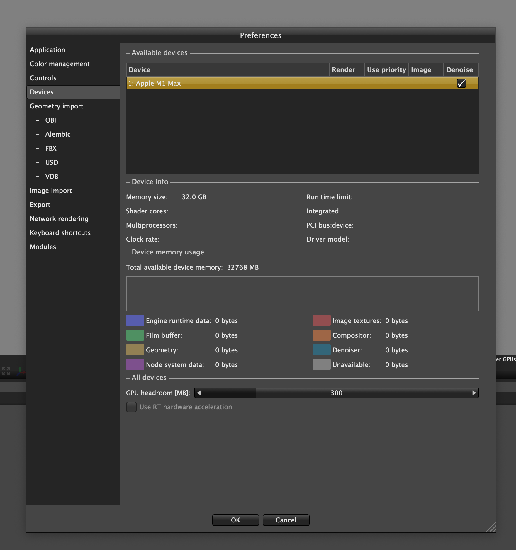Click the Engine runtime data color swatch
Viewport: 516px width, 550px height.
tap(135, 321)
